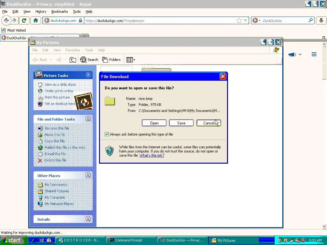Expand the Details panel
Viewport: 327px width, 245px height.
coord(88,219)
